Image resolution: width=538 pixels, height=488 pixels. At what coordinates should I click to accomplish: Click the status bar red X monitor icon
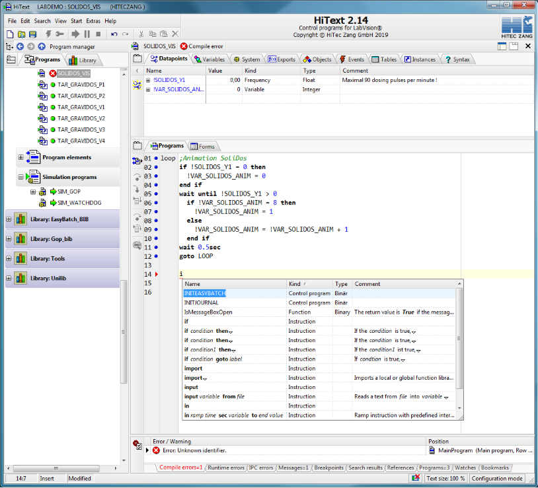click(x=416, y=477)
